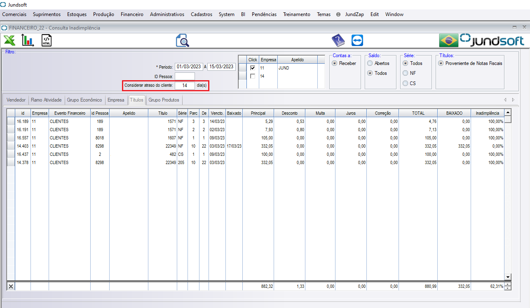Run the search with the magnifier icon
The image size is (530, 308).
pos(182,41)
